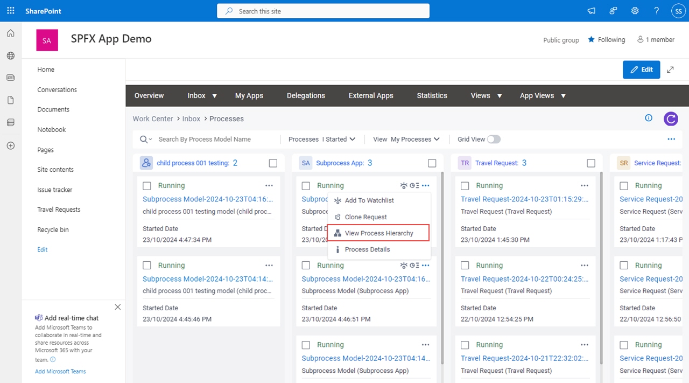Viewport: 689px width, 383px height.
Task: Choose Process Details from context menu
Action: tap(379, 249)
